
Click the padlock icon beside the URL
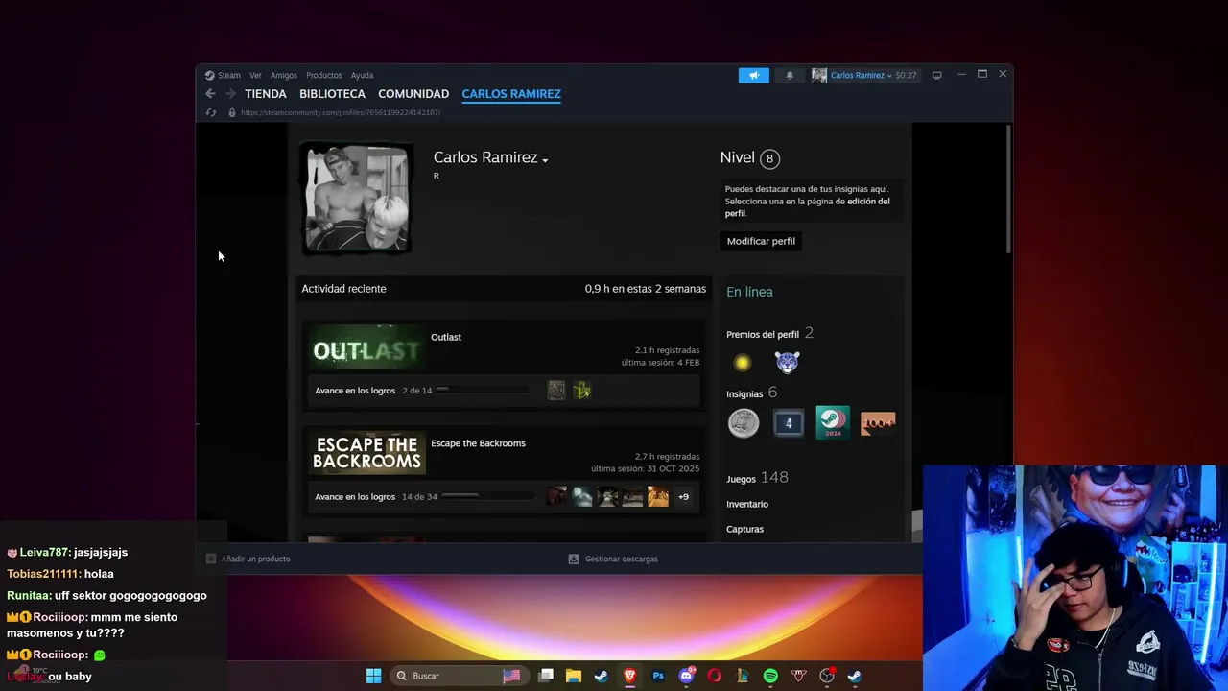pyautogui.click(x=231, y=112)
